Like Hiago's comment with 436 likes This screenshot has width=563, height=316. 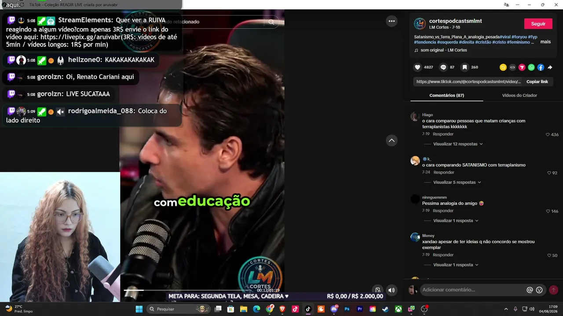pos(548,134)
